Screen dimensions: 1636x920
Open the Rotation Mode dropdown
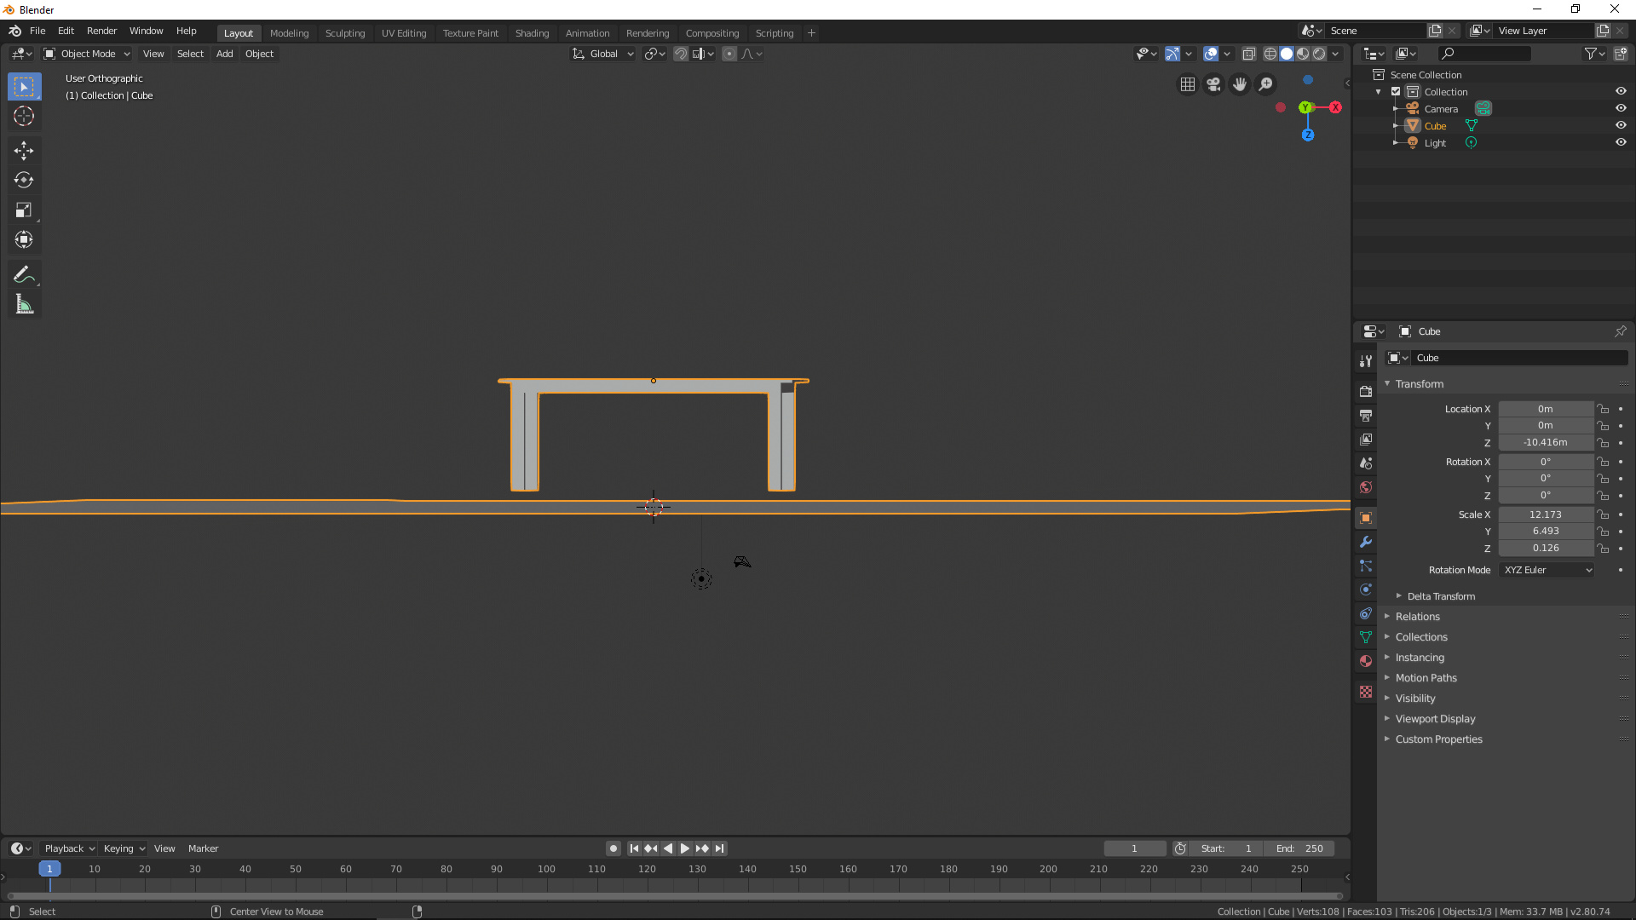click(1546, 570)
